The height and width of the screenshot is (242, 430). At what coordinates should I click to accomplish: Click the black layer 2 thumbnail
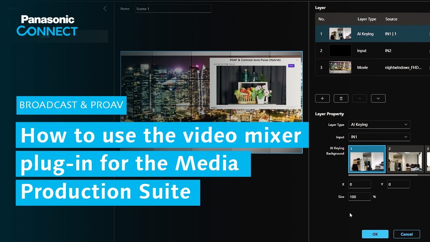pyautogui.click(x=340, y=50)
